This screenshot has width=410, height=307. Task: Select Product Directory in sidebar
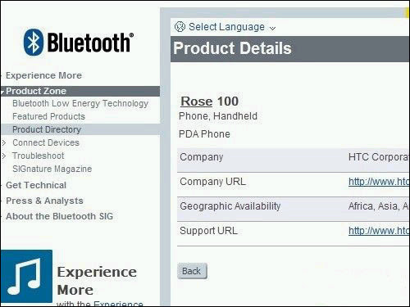tap(47, 129)
